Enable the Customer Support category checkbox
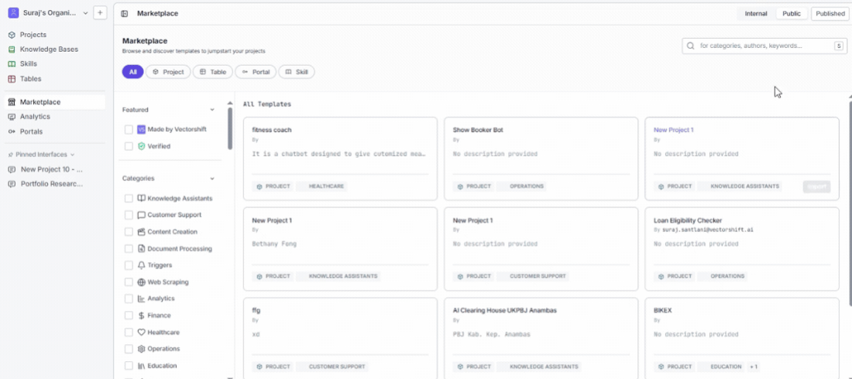 129,215
